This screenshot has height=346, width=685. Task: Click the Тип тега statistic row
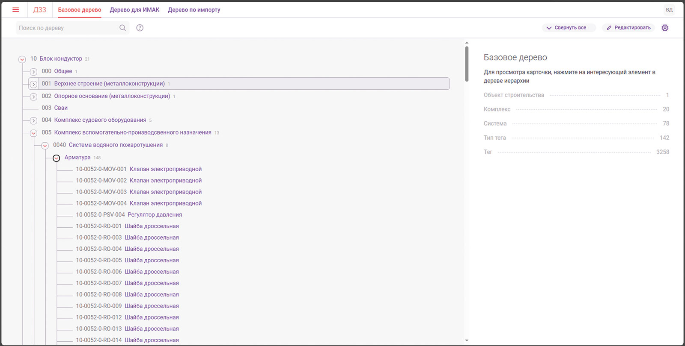(576, 138)
